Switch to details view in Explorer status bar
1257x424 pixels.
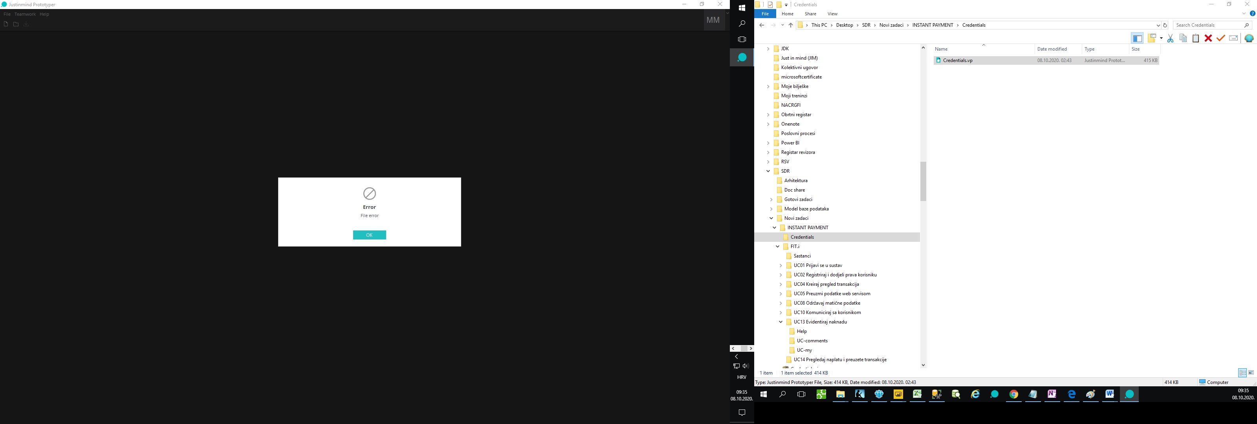click(1242, 373)
